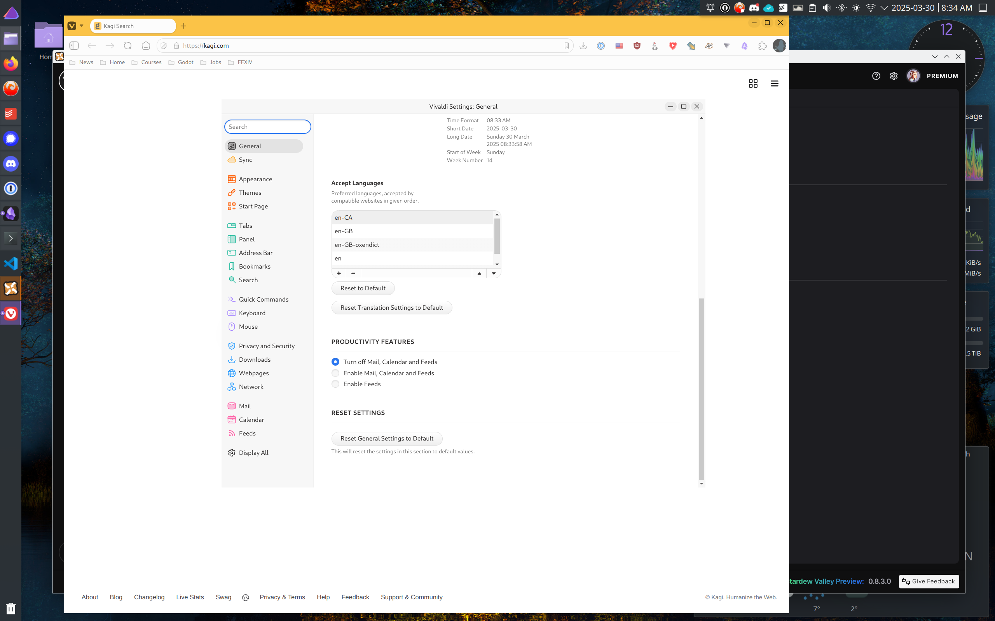Toggle the side panel icon in toolbar
The image size is (995, 621).
point(74,45)
